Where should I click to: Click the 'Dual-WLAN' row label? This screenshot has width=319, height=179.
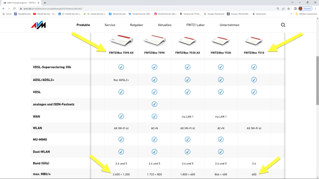(x=41, y=152)
